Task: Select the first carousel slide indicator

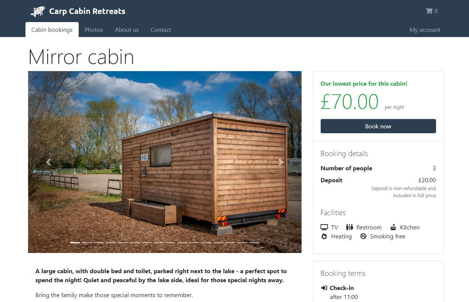Action: pyautogui.click(x=75, y=242)
